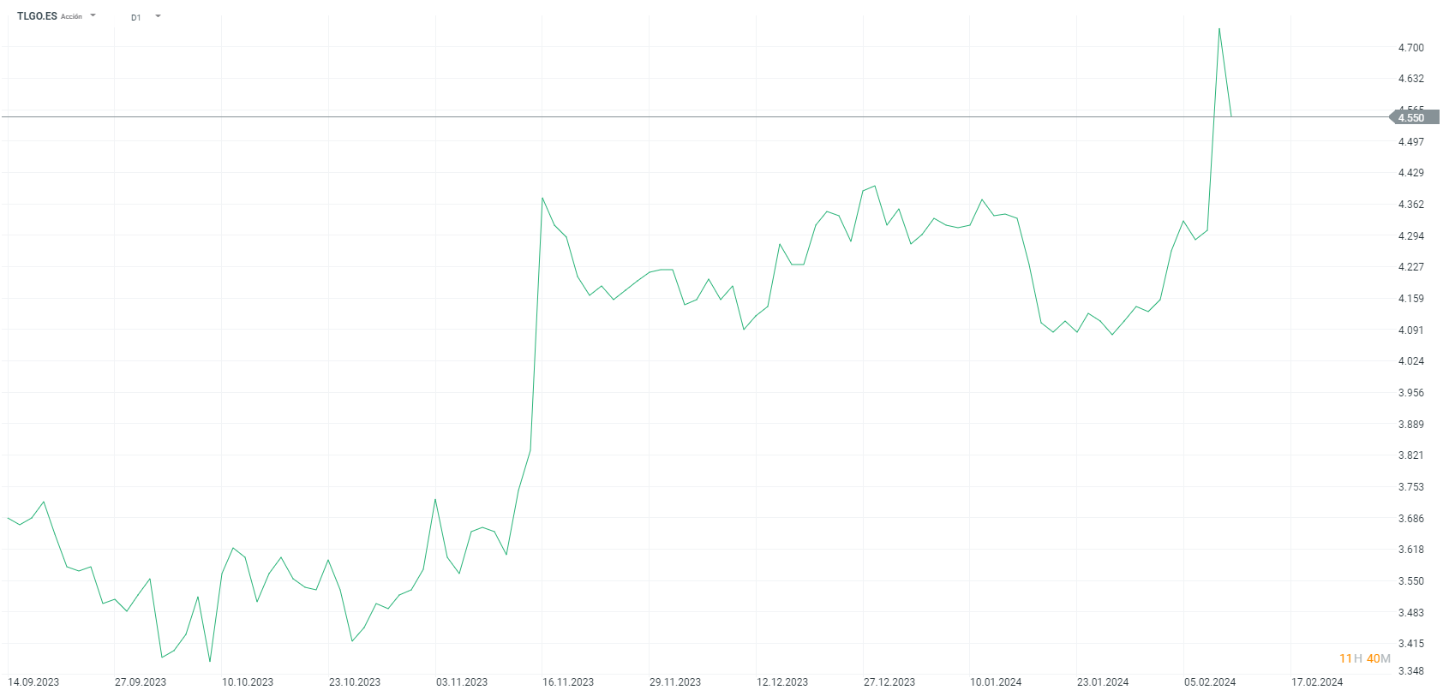
Task: Click the chart's highest peak above 4.700
Action: 1219,29
